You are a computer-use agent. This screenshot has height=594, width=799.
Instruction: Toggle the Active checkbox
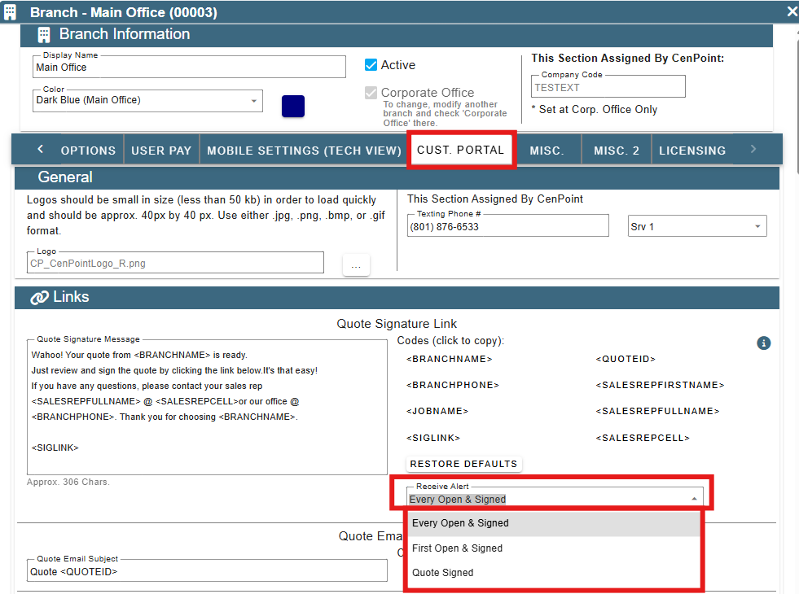pos(371,64)
